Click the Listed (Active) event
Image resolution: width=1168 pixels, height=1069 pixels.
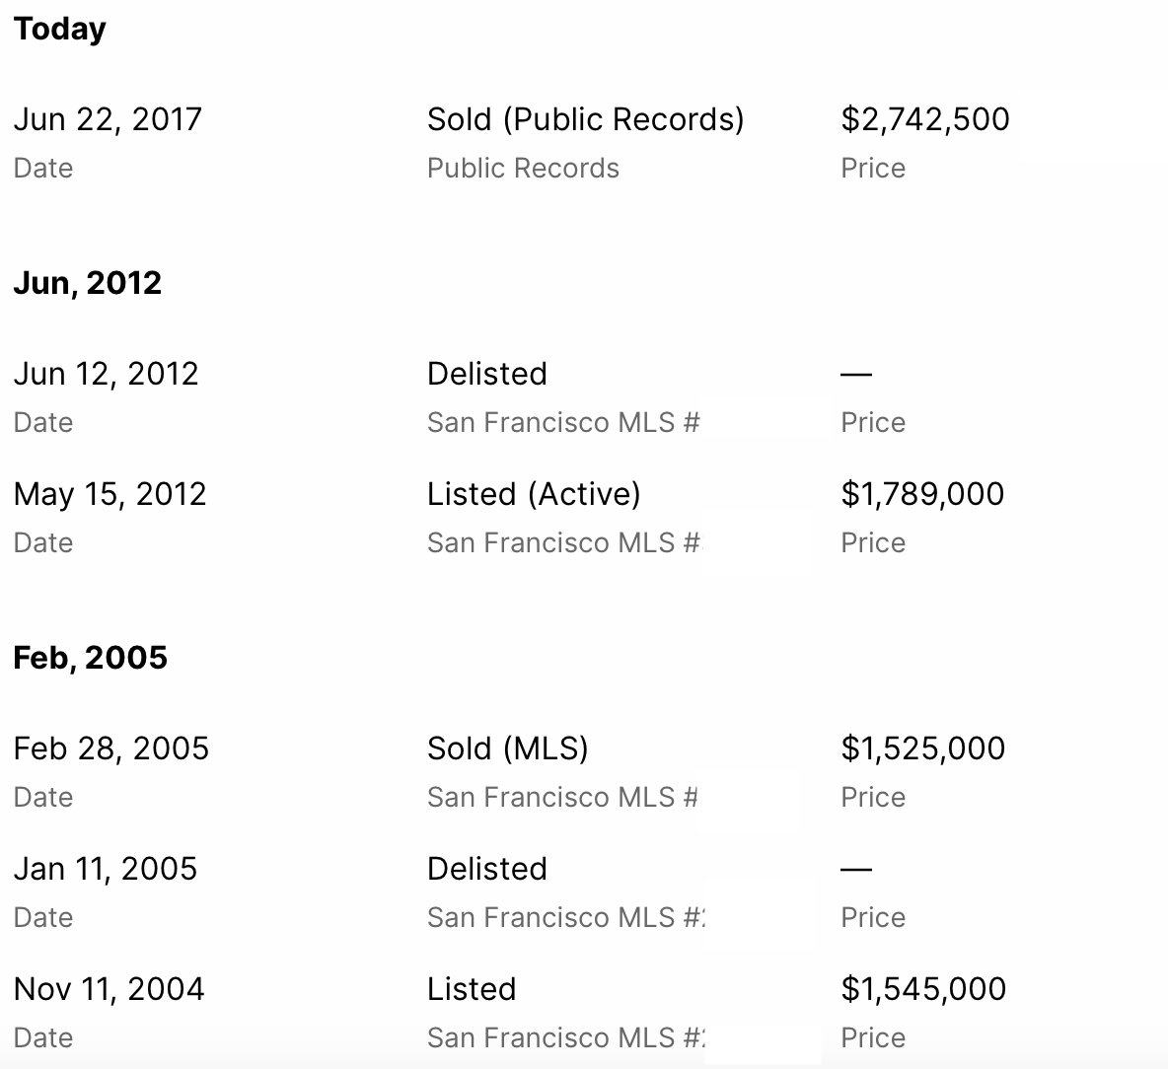click(534, 494)
